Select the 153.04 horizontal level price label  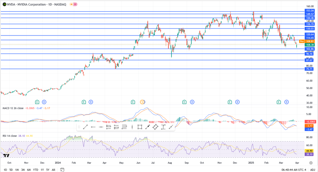coord(310,11)
